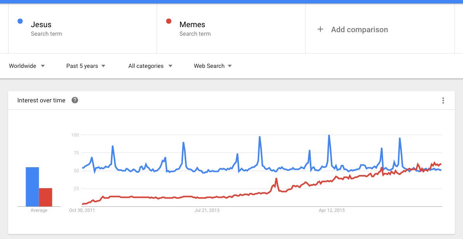Click the blue Jesus average bar
The height and width of the screenshot is (239, 463).
32,187
